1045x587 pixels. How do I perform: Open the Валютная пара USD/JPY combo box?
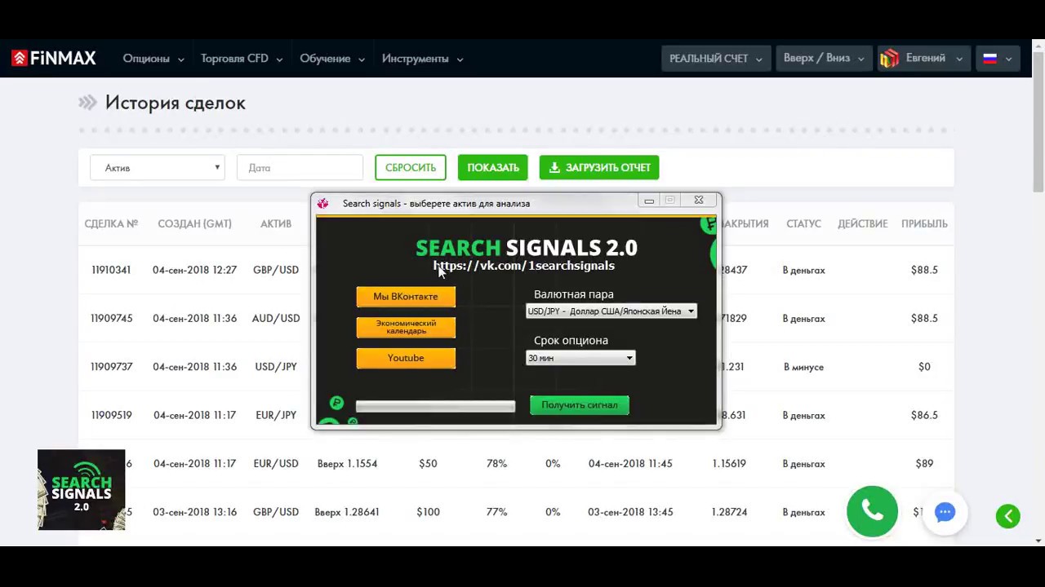611,311
